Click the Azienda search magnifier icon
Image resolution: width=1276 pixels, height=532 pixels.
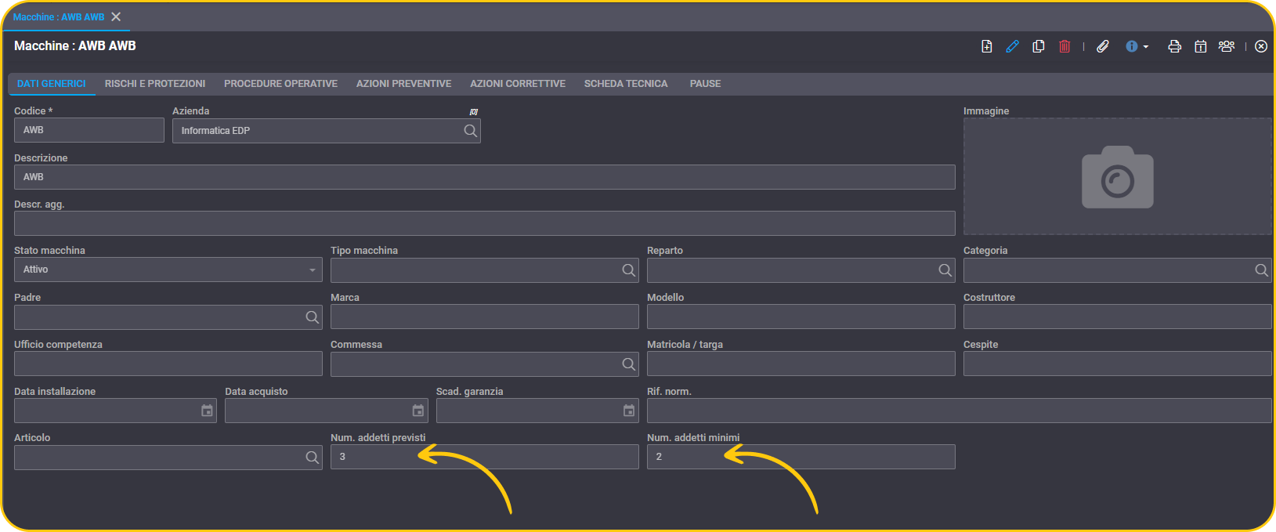[470, 131]
